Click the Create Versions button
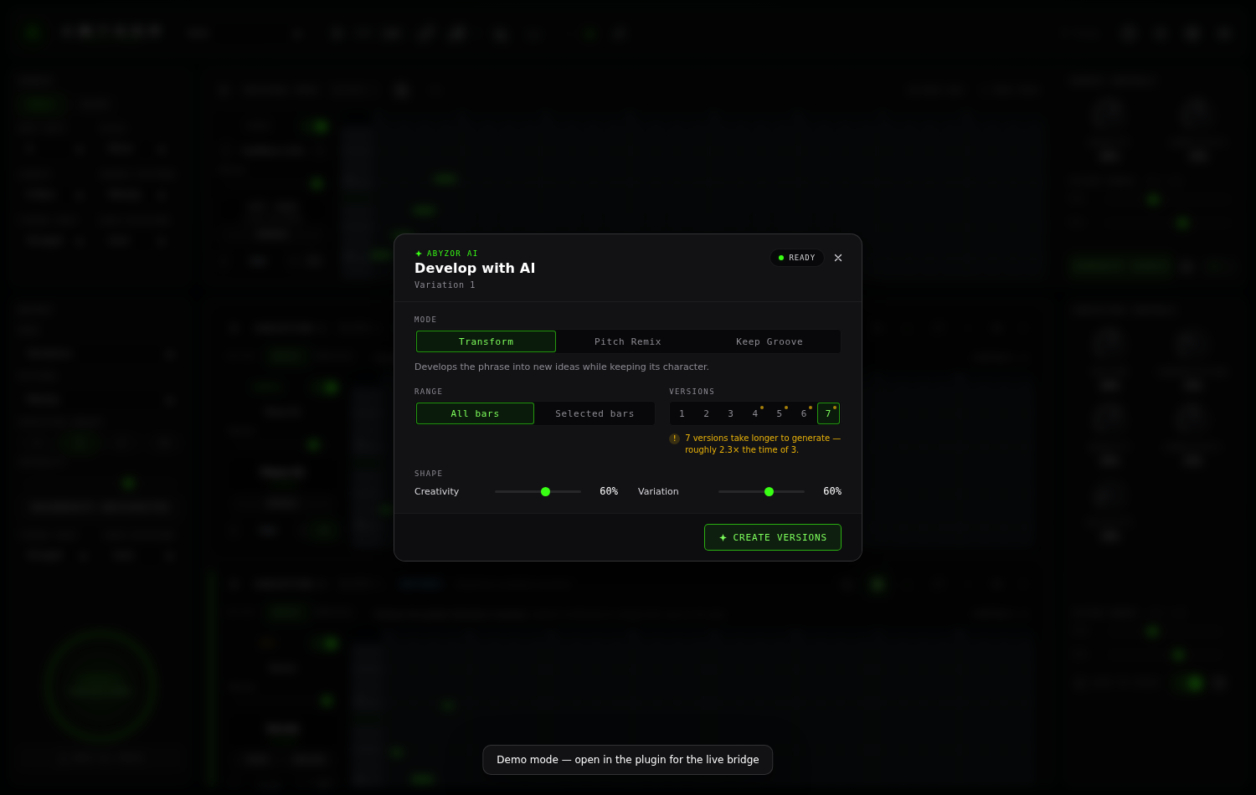Screen dimensions: 1256x795 click(773, 537)
